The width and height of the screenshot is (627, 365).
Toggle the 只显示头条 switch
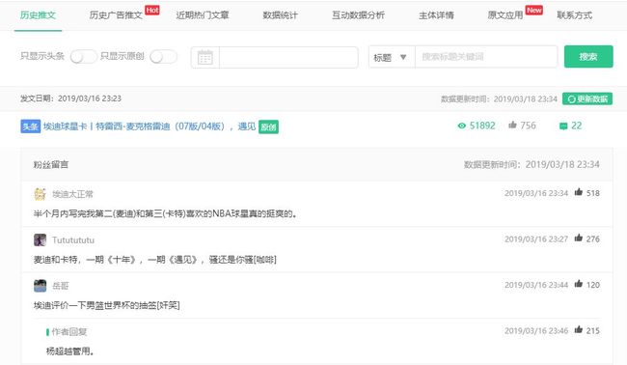tap(83, 56)
